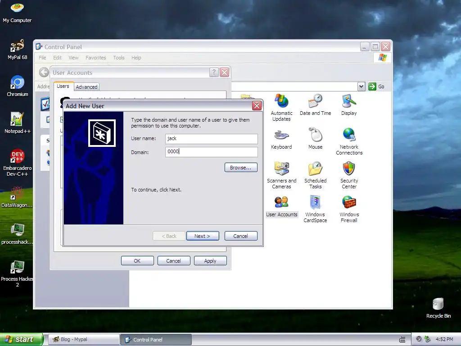Click OK in User Accounts dialog
461x346 pixels.
point(137,261)
